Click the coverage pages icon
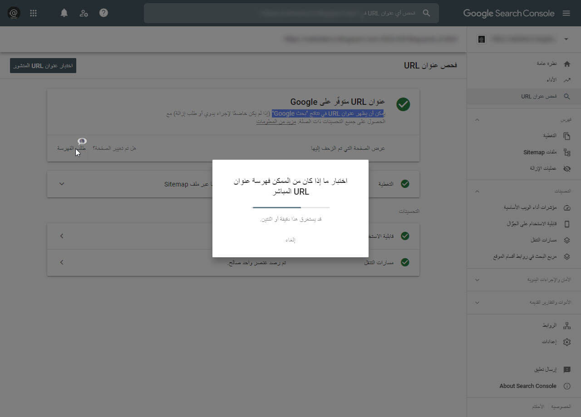The image size is (581, 417). pos(567,136)
